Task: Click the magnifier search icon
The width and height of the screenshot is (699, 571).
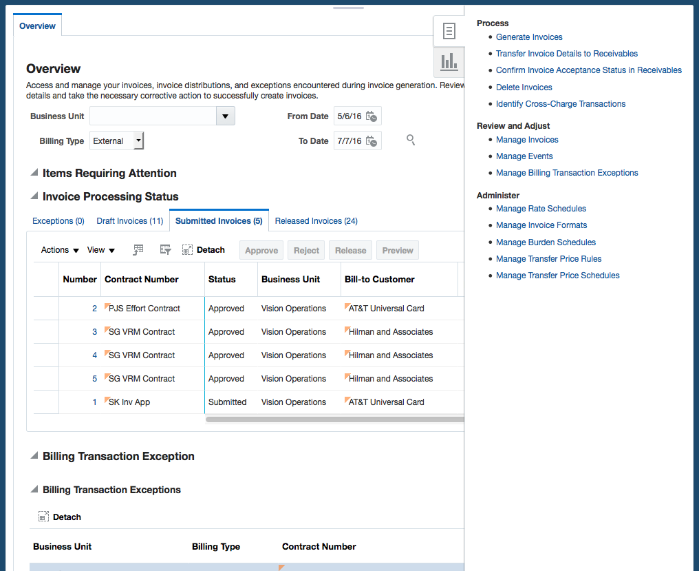Action: click(411, 141)
